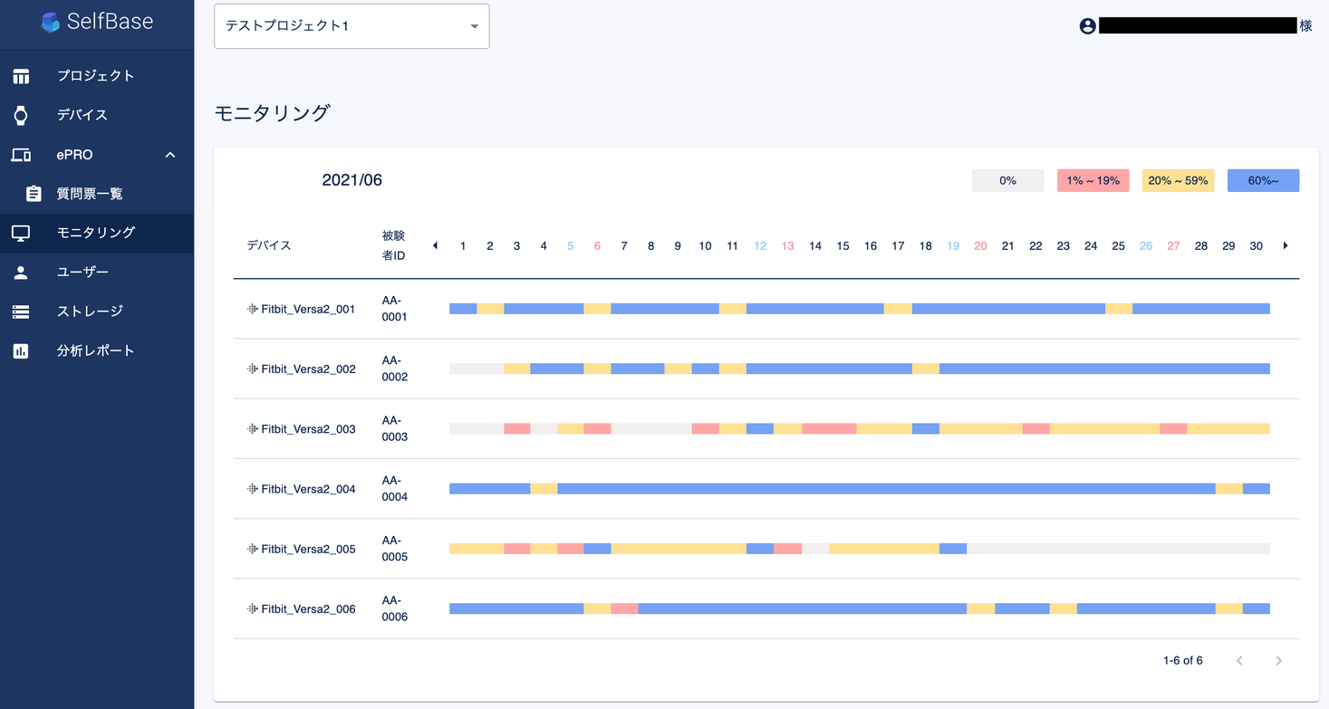Click the ユーザー person icon

tap(21, 272)
